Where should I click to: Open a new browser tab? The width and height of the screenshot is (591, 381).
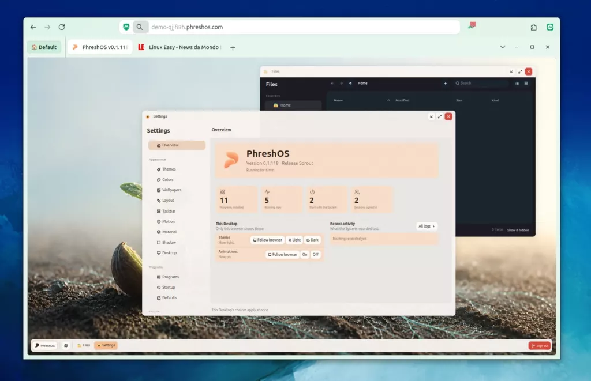[x=233, y=47]
